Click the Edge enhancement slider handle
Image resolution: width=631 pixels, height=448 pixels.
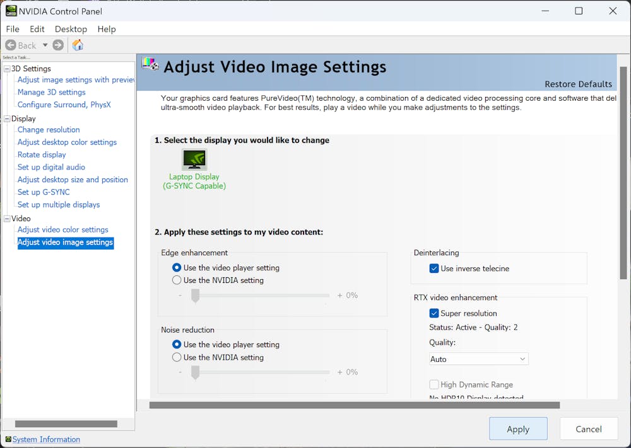click(x=195, y=296)
